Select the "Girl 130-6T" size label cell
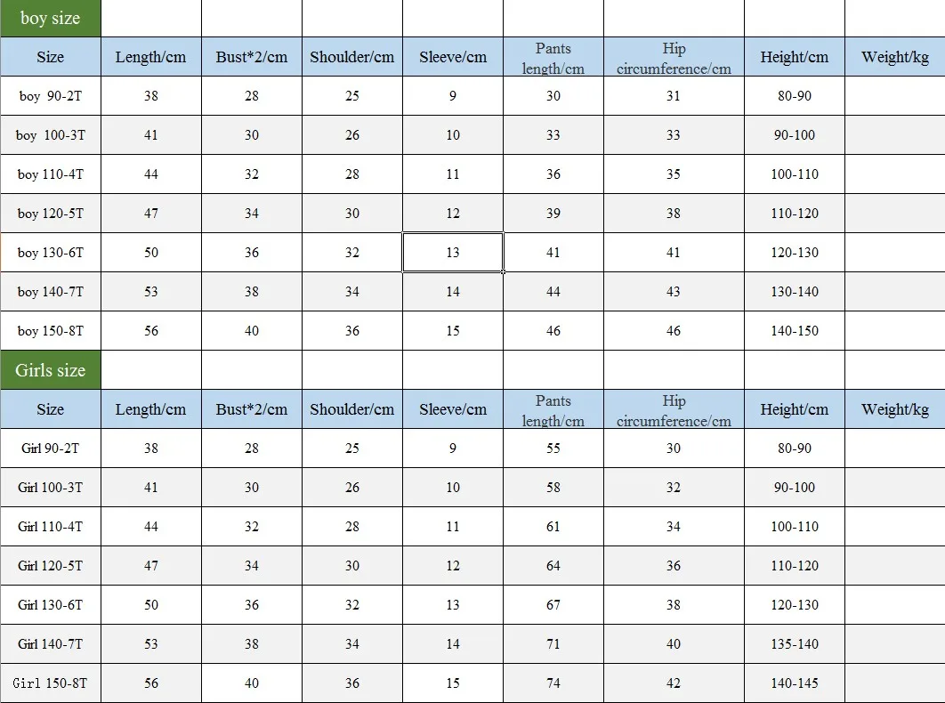Viewport: 945px width, 703px height. click(x=51, y=605)
